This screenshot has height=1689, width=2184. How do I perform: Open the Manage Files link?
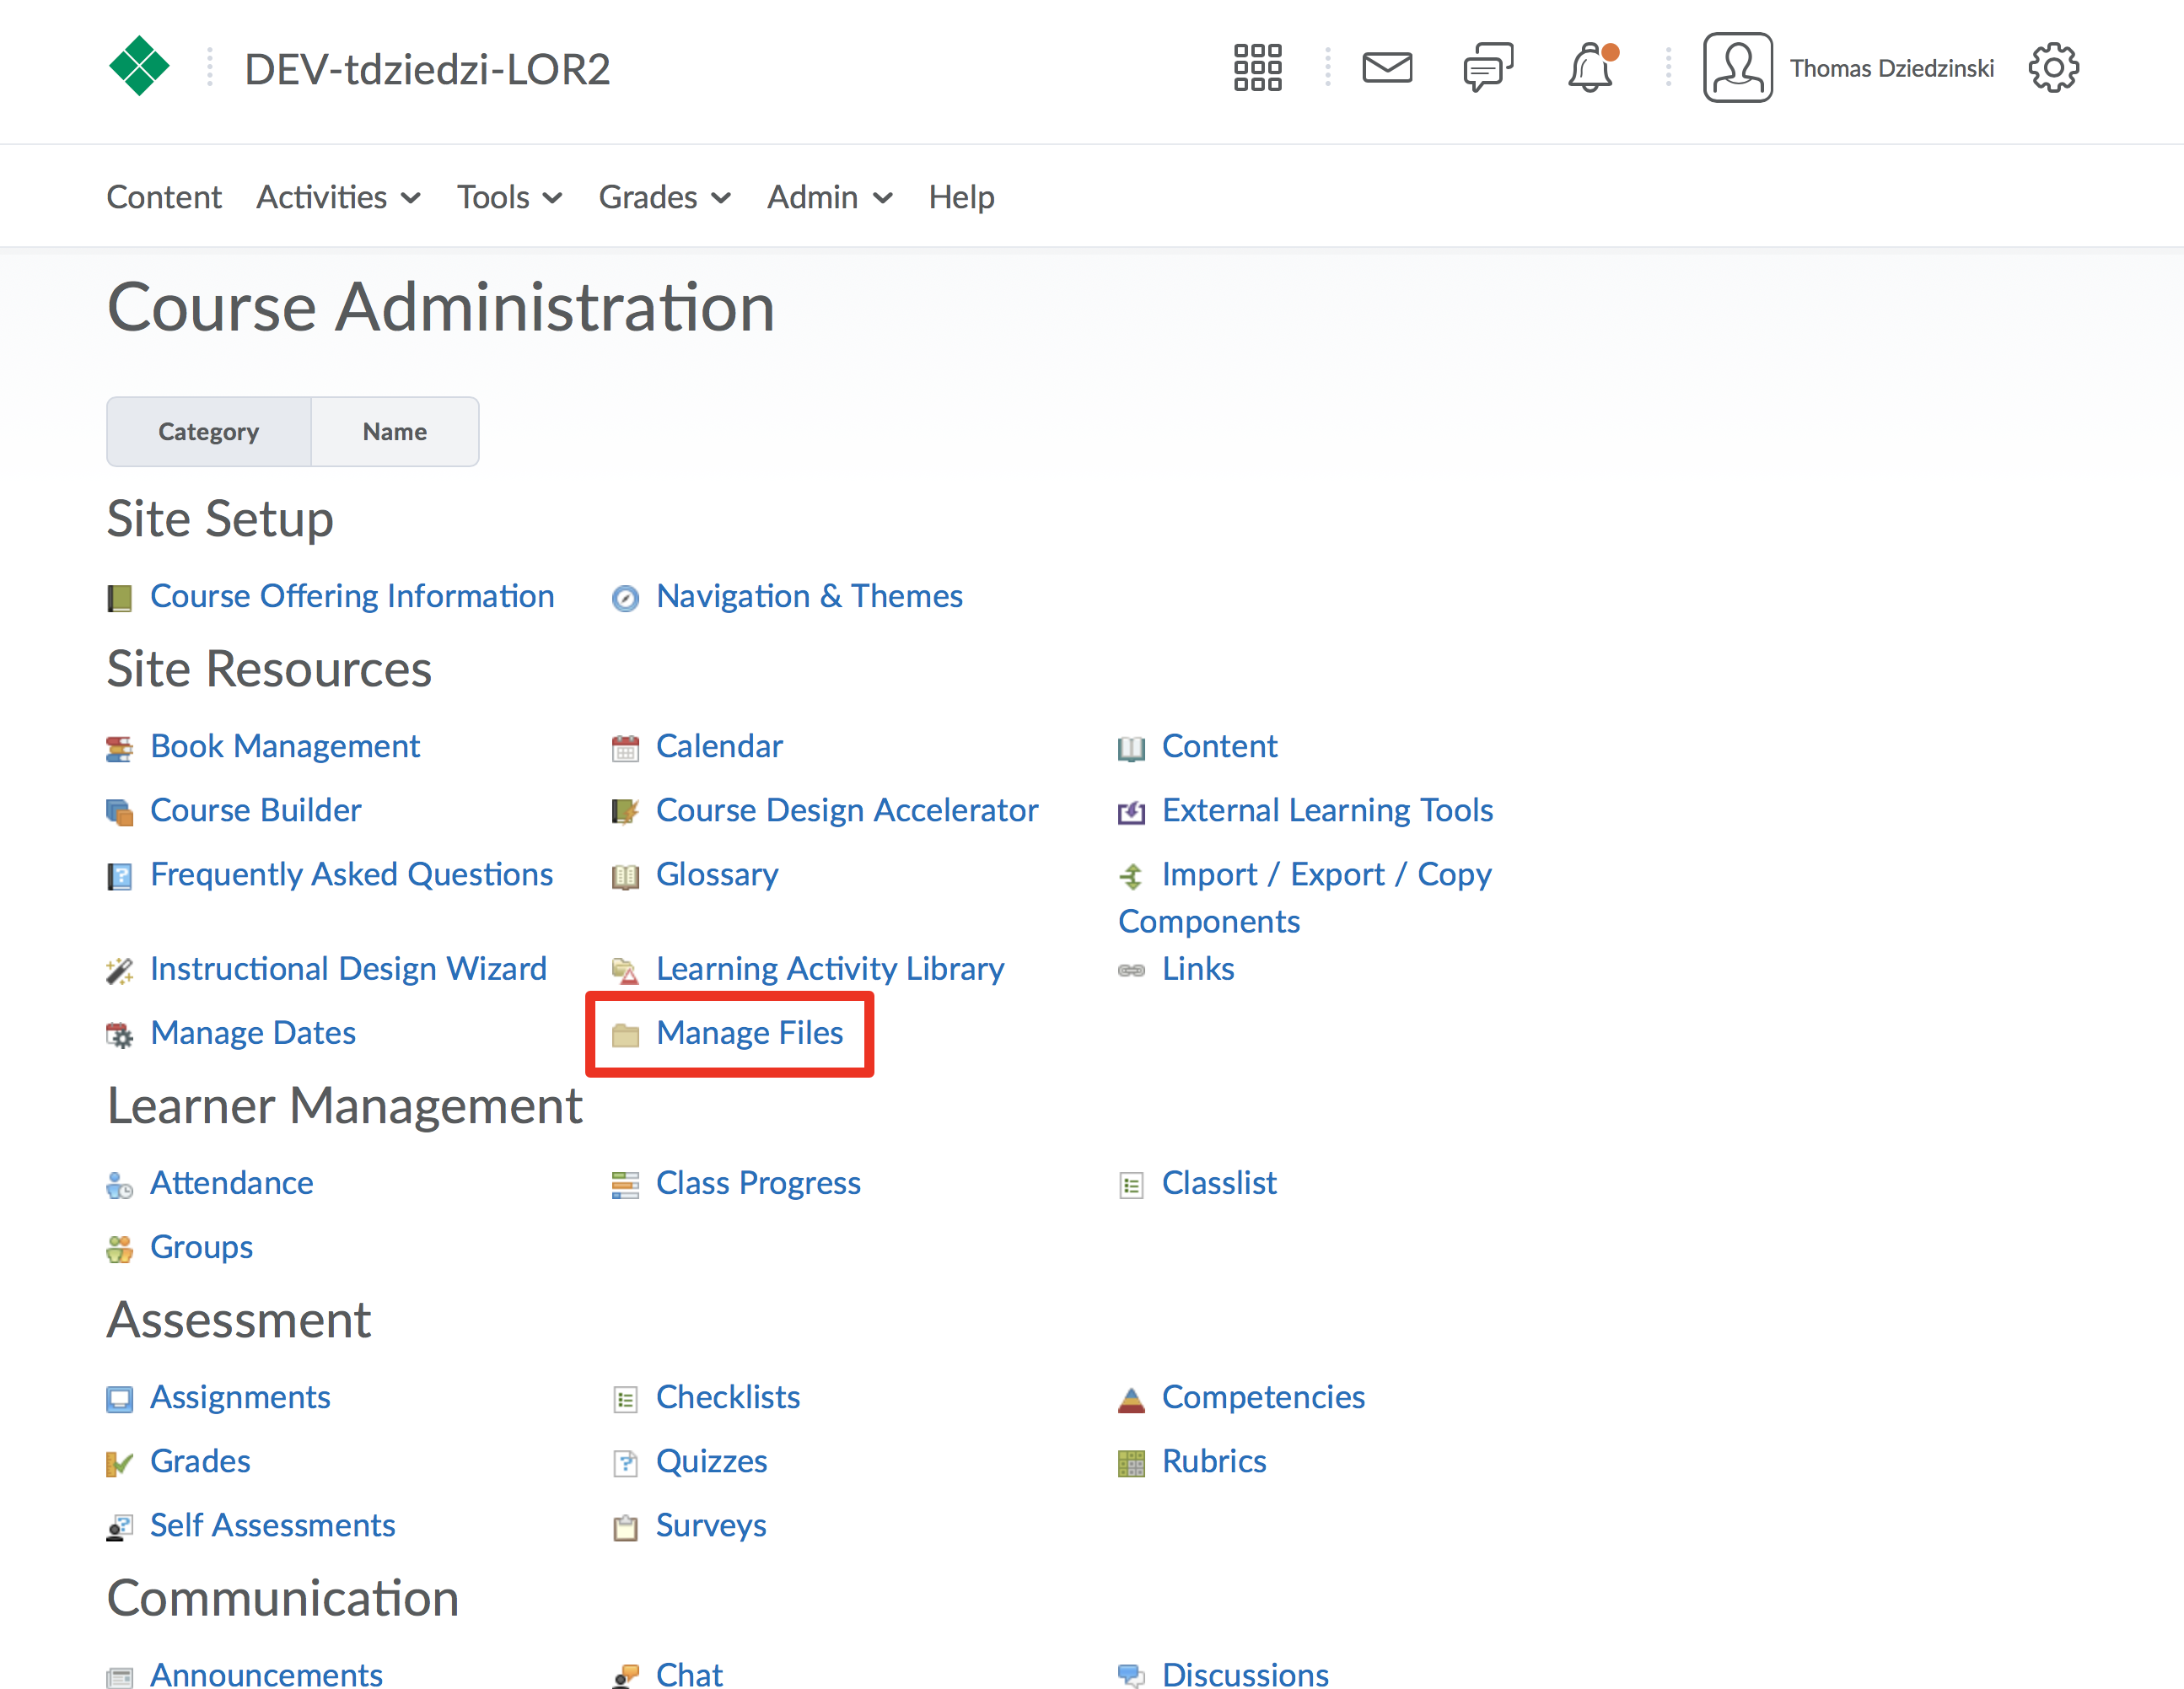[x=749, y=1032]
